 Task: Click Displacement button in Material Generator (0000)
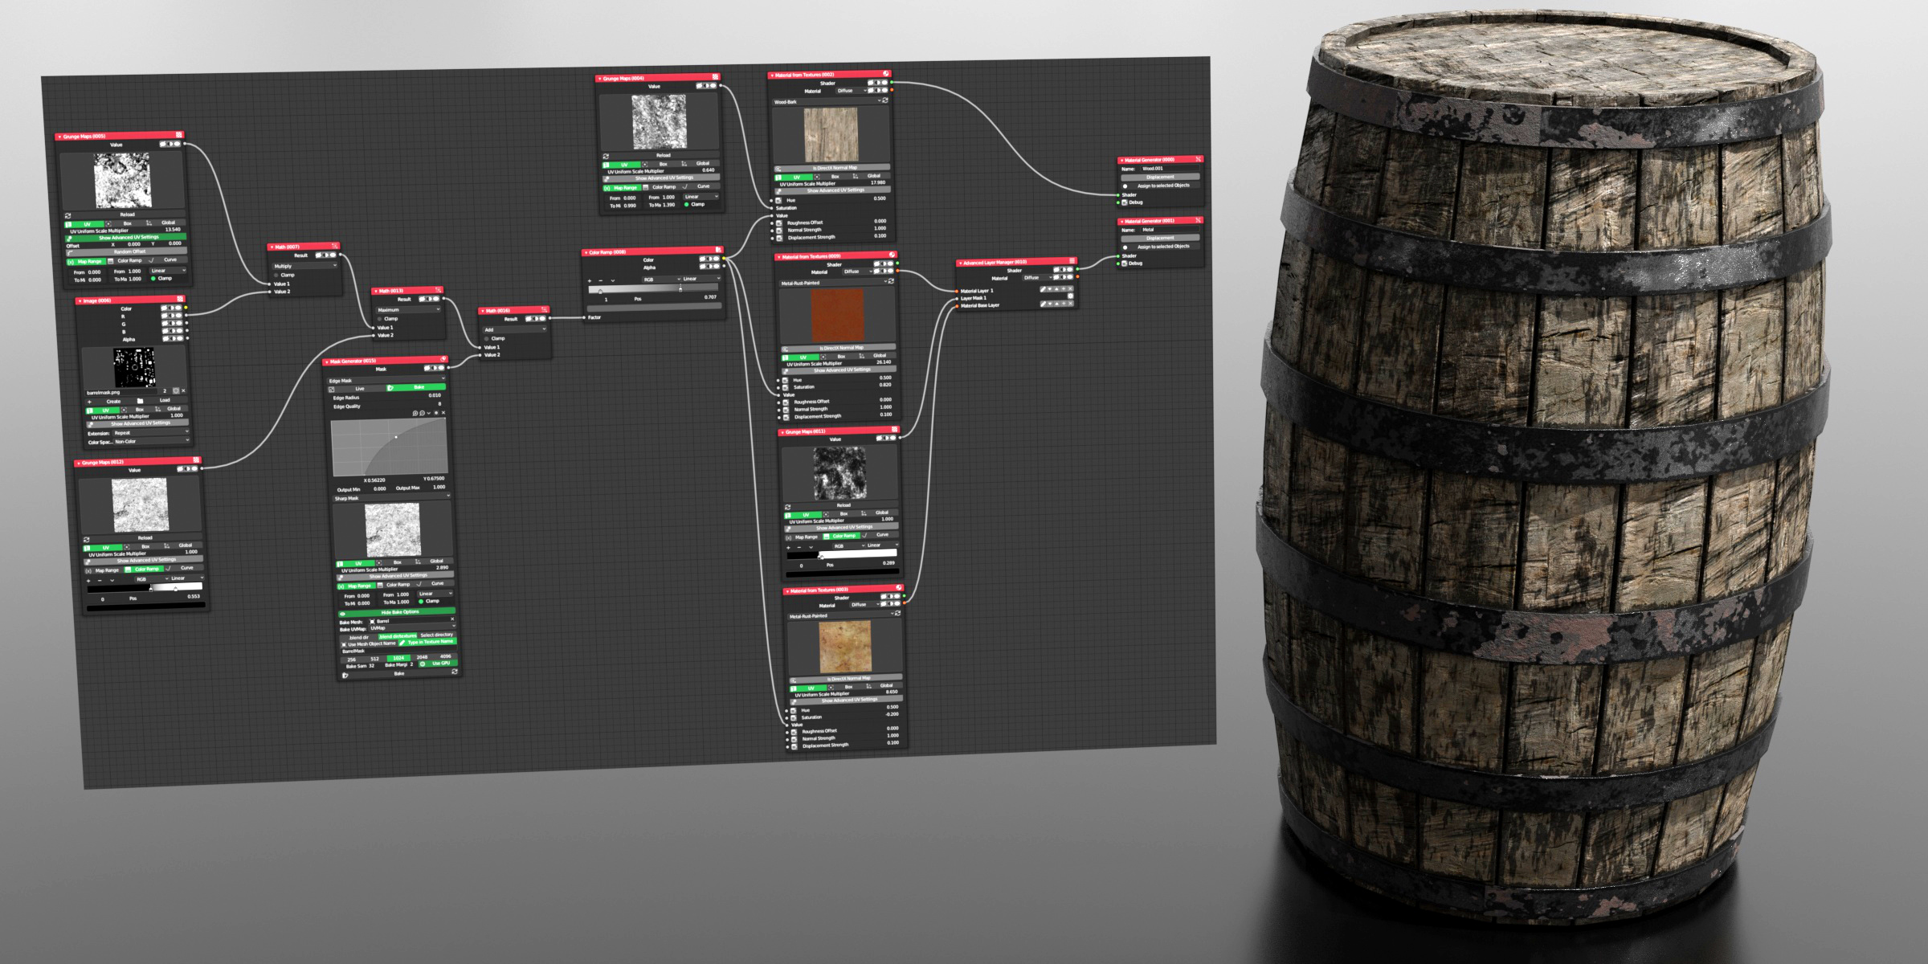(1160, 178)
